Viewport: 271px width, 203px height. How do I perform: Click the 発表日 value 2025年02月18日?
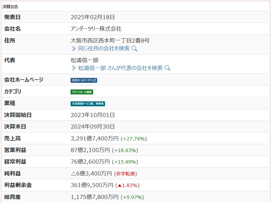coord(93,17)
